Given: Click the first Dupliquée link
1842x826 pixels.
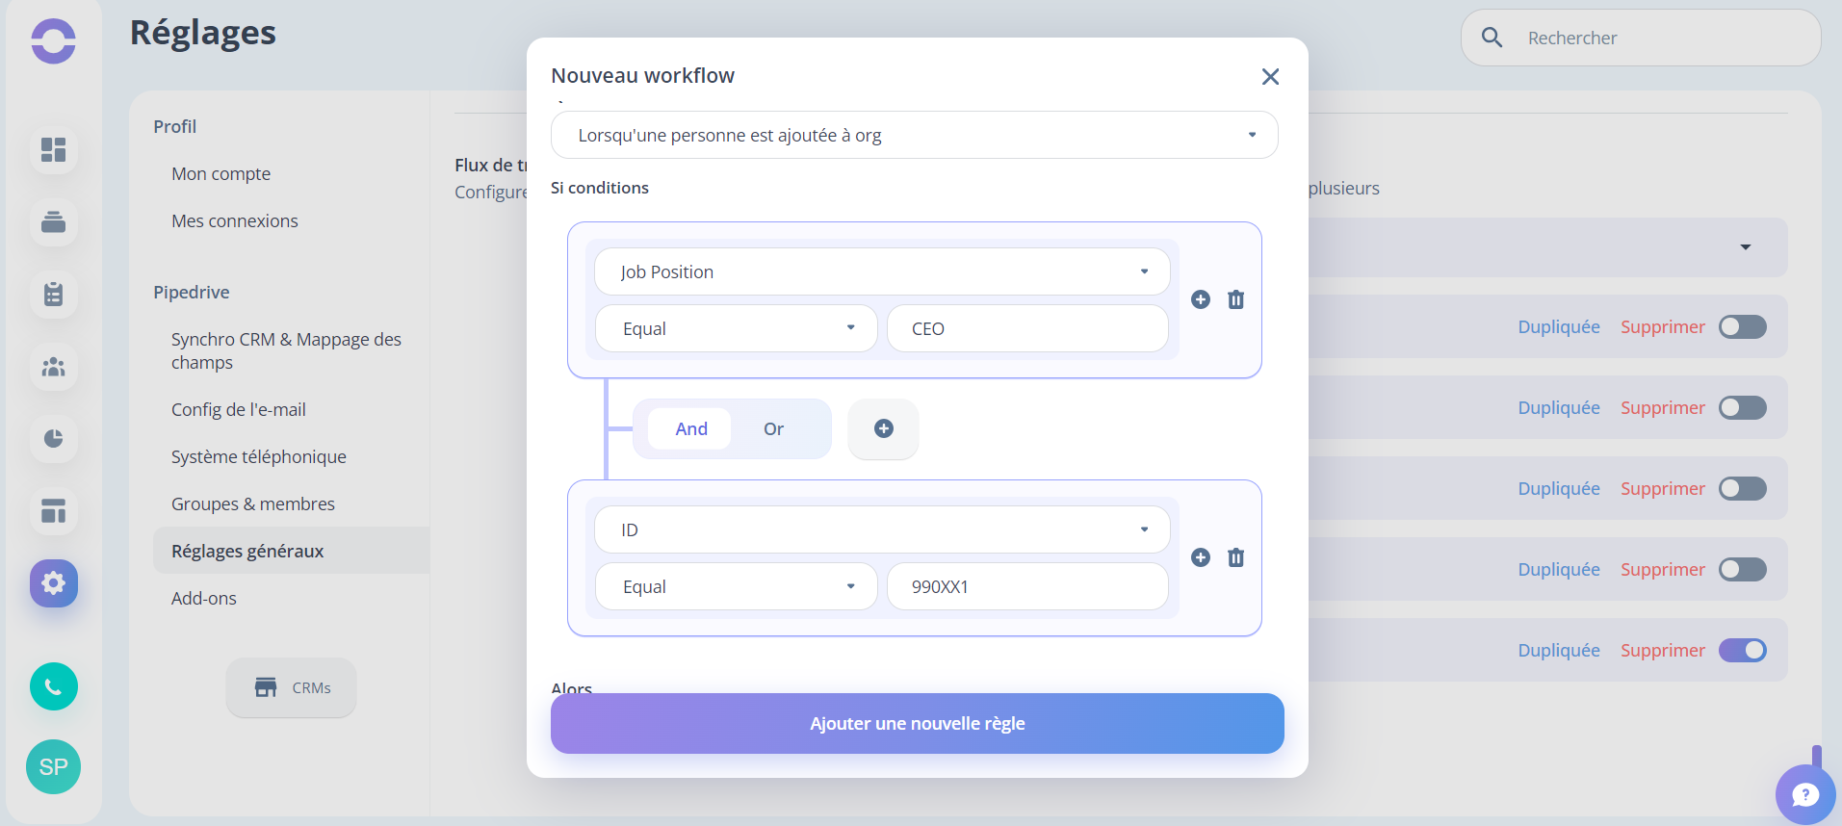Looking at the screenshot, I should tap(1559, 326).
